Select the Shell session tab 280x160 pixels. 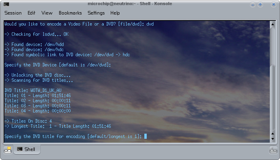click(27, 149)
